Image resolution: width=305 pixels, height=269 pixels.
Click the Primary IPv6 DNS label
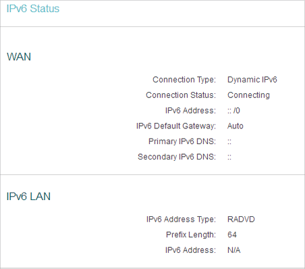(182, 141)
